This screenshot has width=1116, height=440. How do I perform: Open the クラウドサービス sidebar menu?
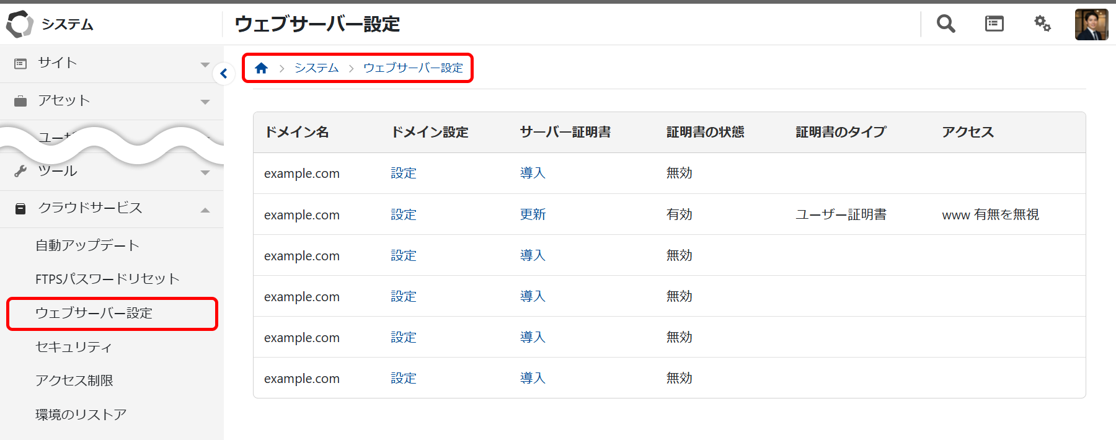(x=112, y=209)
